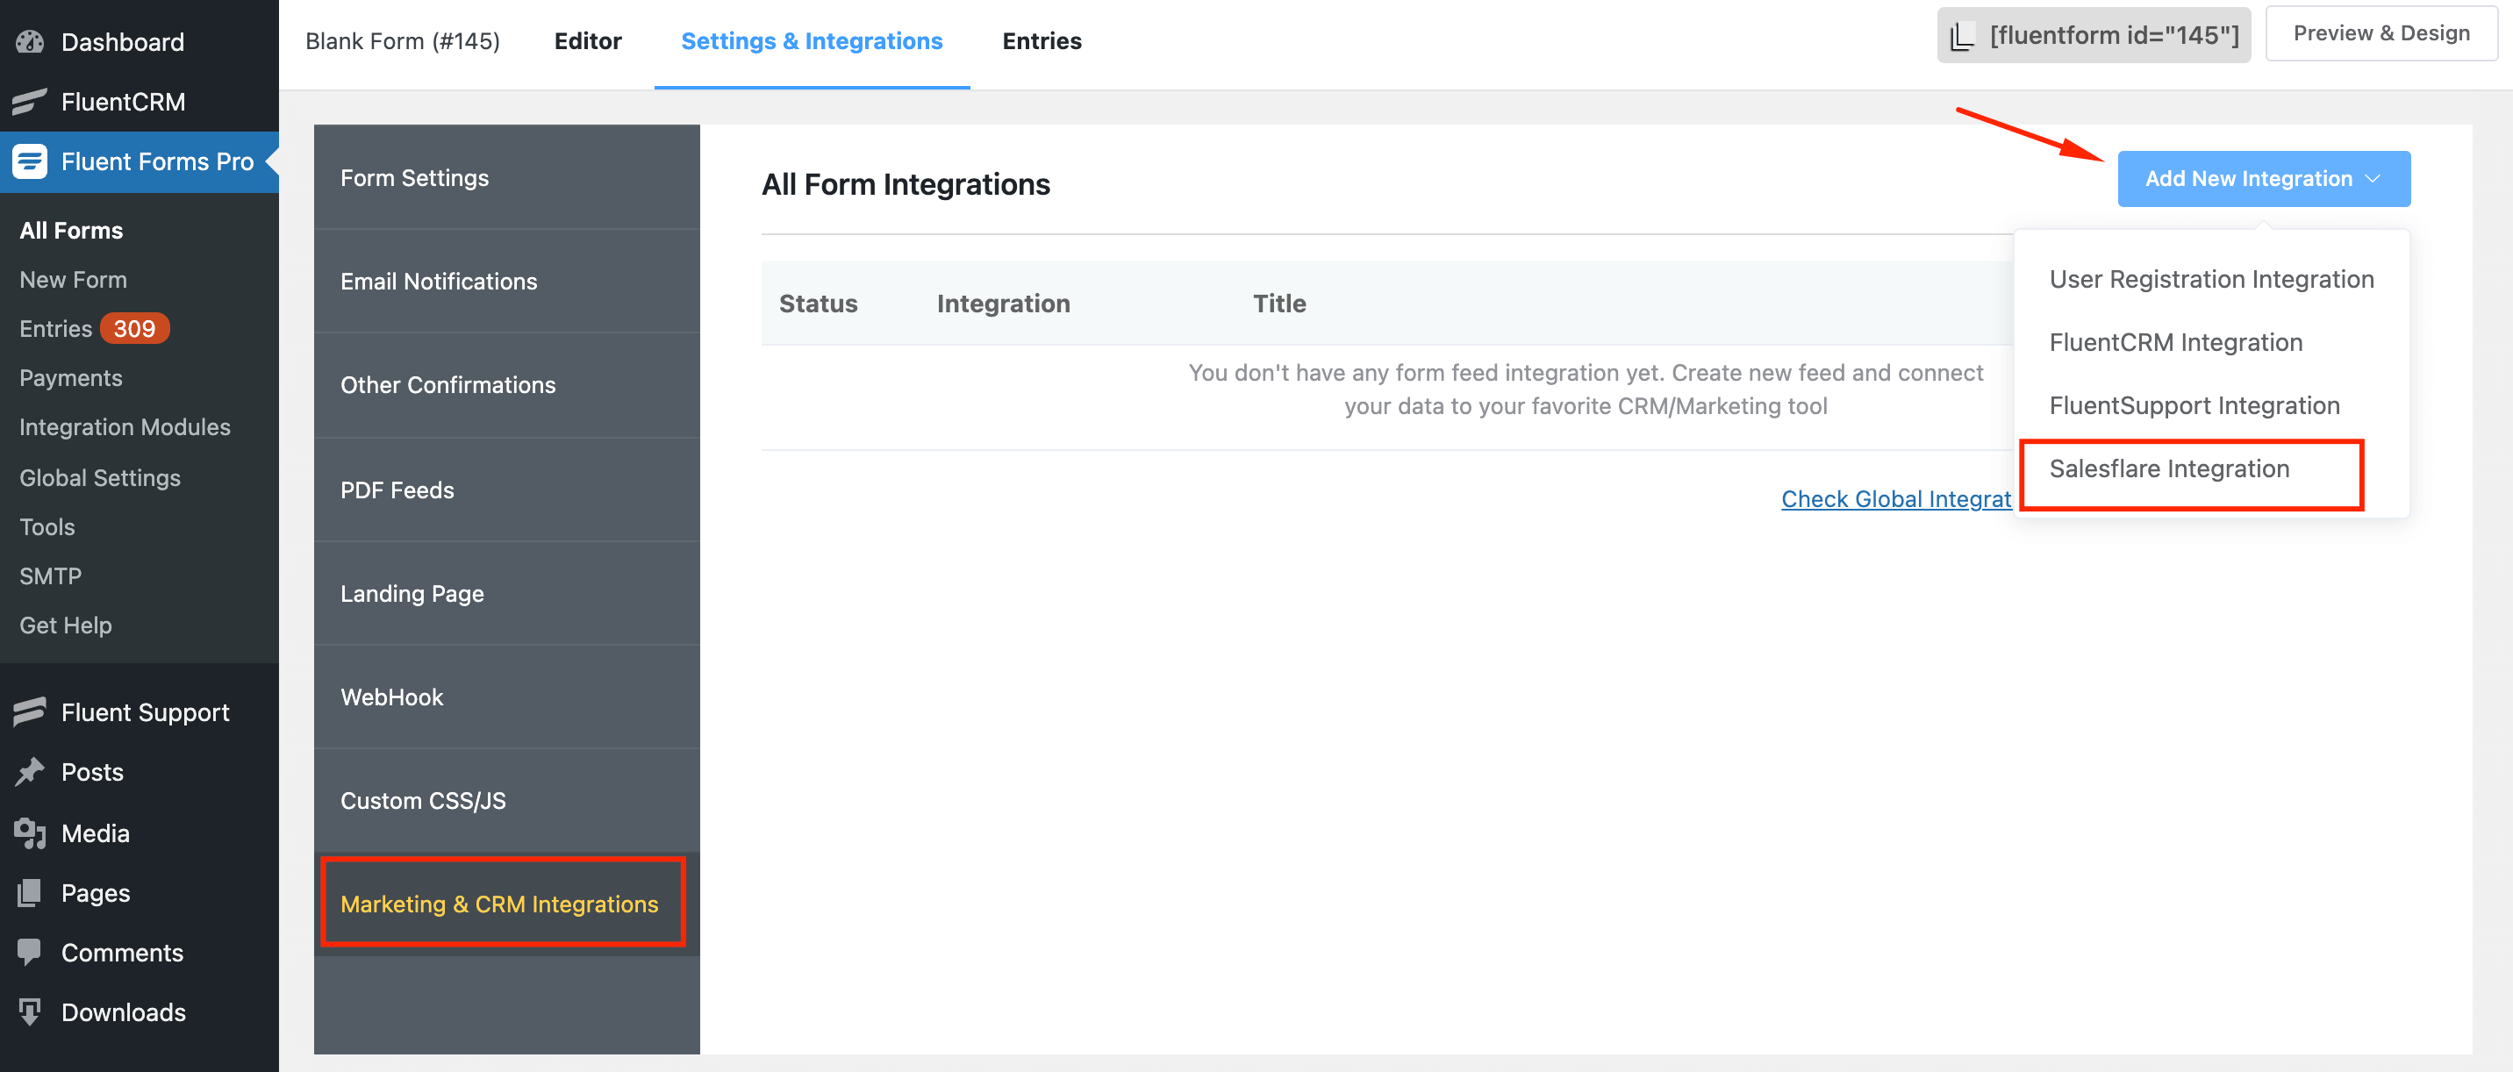Open New Form submenu item
2513x1072 pixels.
[73, 279]
